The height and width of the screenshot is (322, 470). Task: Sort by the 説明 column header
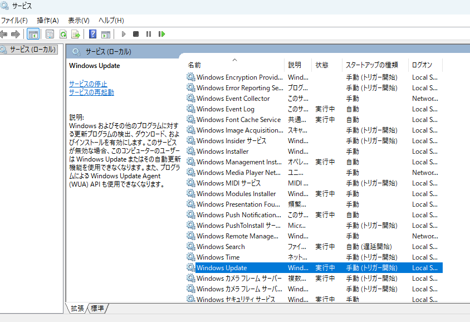298,65
